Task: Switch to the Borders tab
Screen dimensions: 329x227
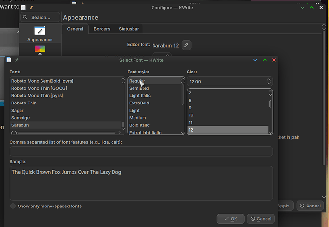Action: (x=102, y=29)
